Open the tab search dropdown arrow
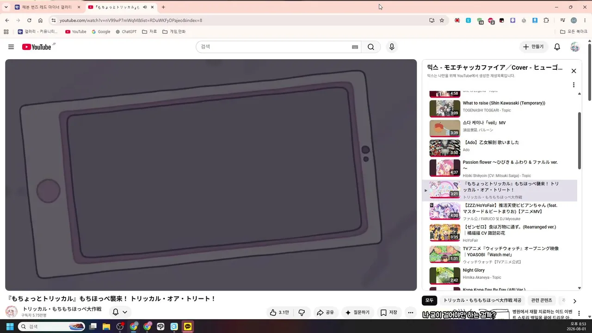Screen dimensions: 592x333 pyautogui.click(x=6, y=7)
